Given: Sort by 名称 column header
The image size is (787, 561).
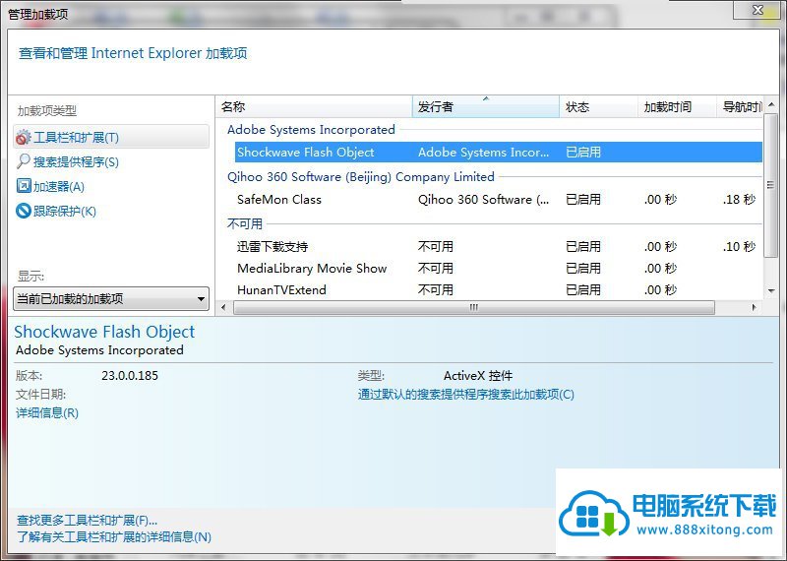Looking at the screenshot, I should click(315, 106).
